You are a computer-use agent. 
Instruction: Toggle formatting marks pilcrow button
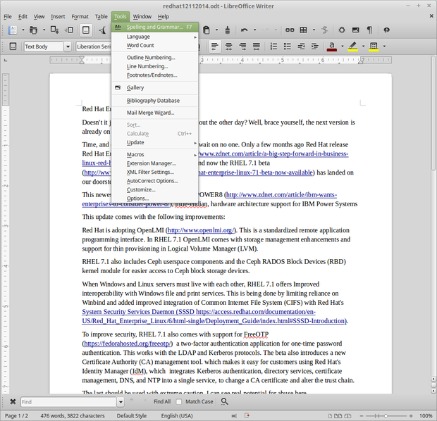click(370, 30)
